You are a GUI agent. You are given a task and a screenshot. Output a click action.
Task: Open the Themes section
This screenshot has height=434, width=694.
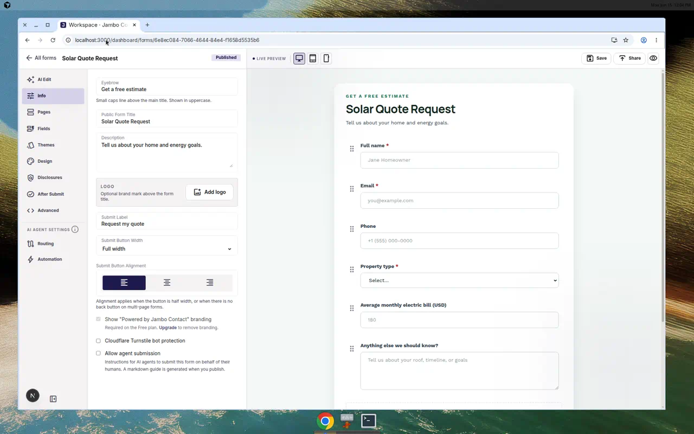(53, 145)
